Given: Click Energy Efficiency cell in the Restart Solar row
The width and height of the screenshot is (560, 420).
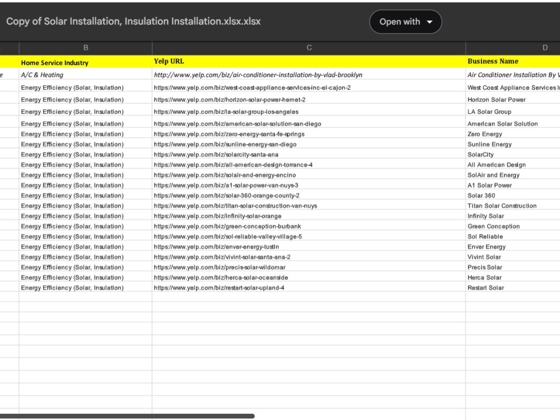Looking at the screenshot, I should [x=86, y=287].
